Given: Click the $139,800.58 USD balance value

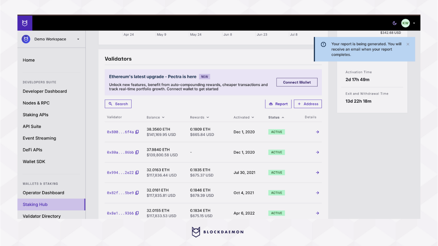Looking at the screenshot, I should pyautogui.click(x=162, y=155).
